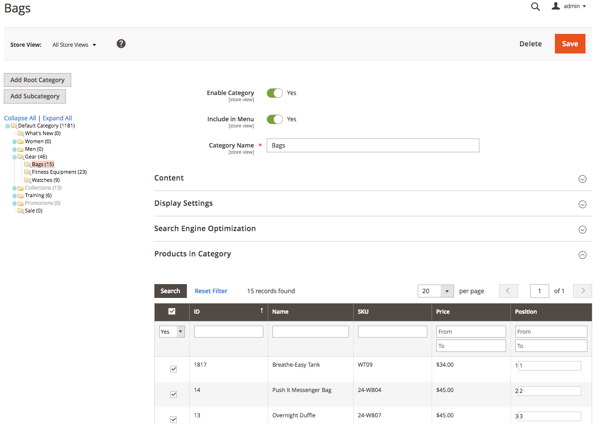The width and height of the screenshot is (596, 424).
Task: Click the Name filter input
Action: point(311,331)
